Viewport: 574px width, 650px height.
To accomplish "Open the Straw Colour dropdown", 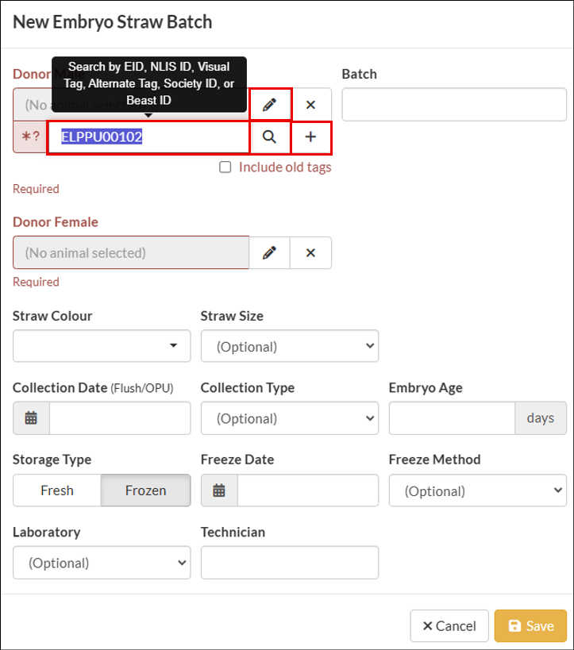I will (x=102, y=346).
